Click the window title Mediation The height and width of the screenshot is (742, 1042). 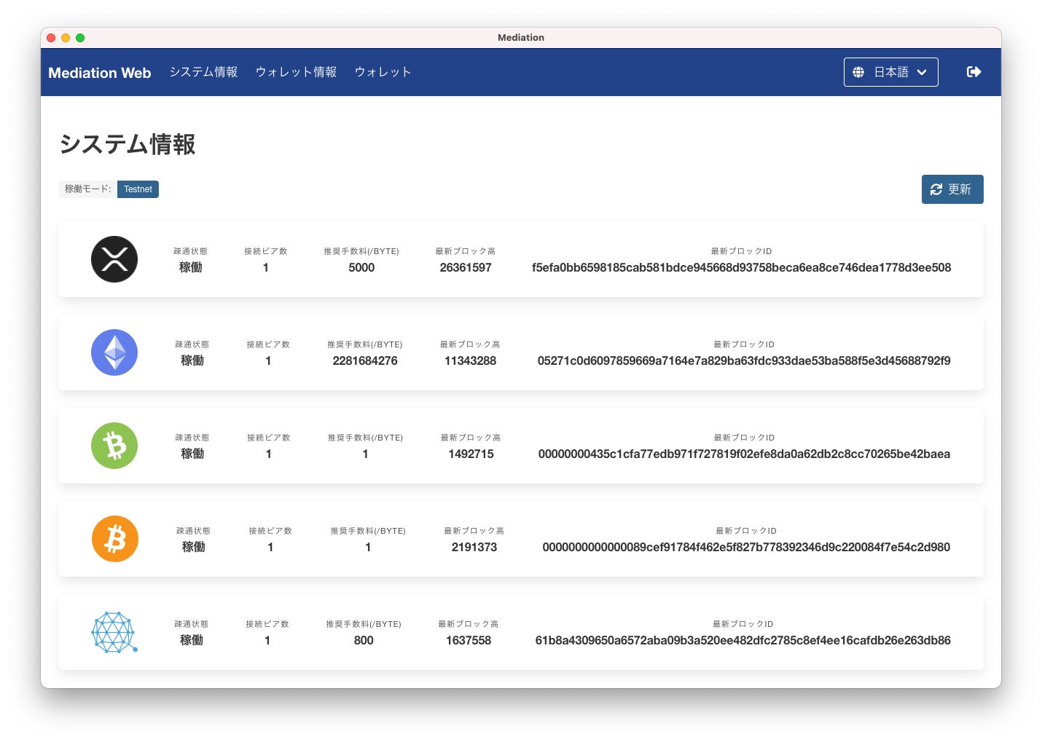pos(521,38)
